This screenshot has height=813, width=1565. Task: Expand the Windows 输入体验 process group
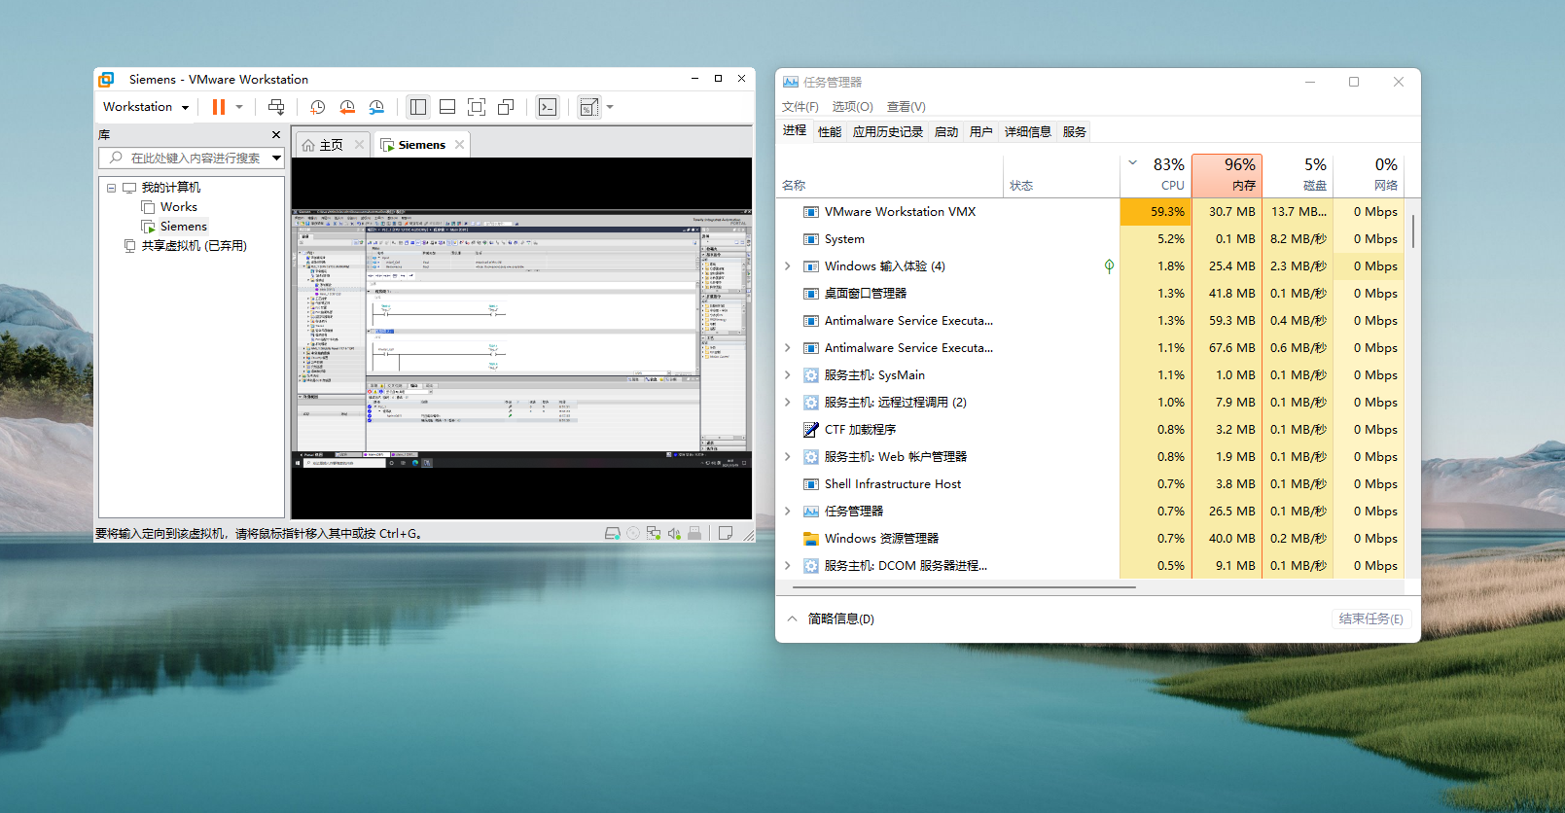(x=788, y=266)
